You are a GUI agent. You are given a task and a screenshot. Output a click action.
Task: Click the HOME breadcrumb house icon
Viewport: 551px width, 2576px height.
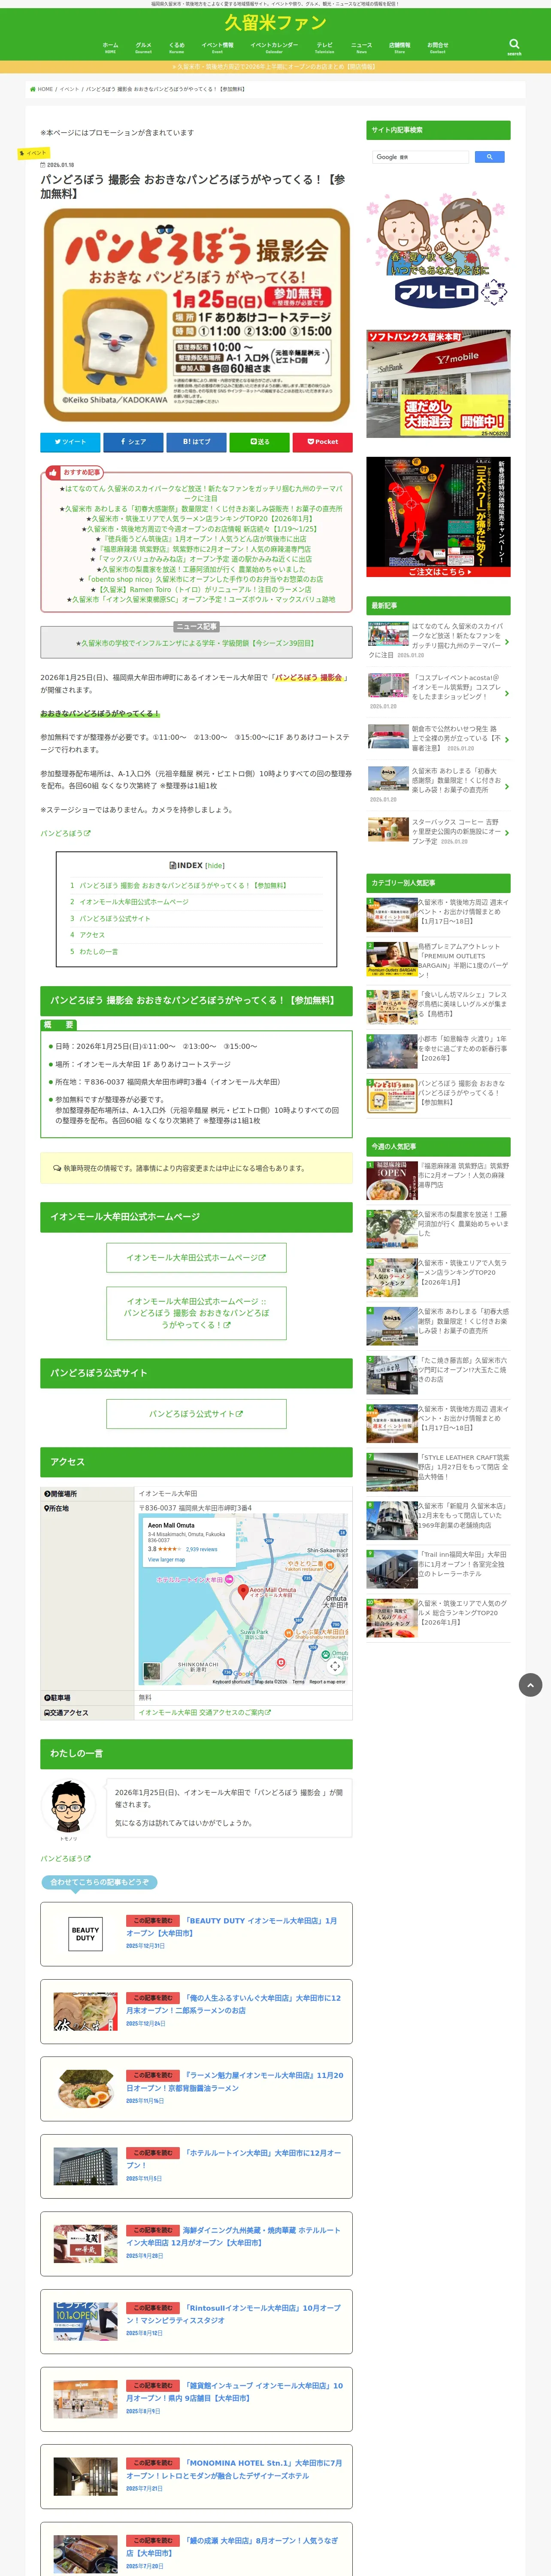[x=33, y=89]
